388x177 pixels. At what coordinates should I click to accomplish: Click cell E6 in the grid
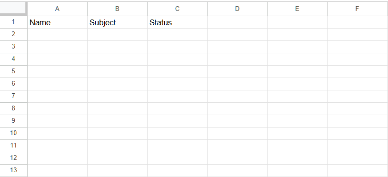pyautogui.click(x=297, y=84)
